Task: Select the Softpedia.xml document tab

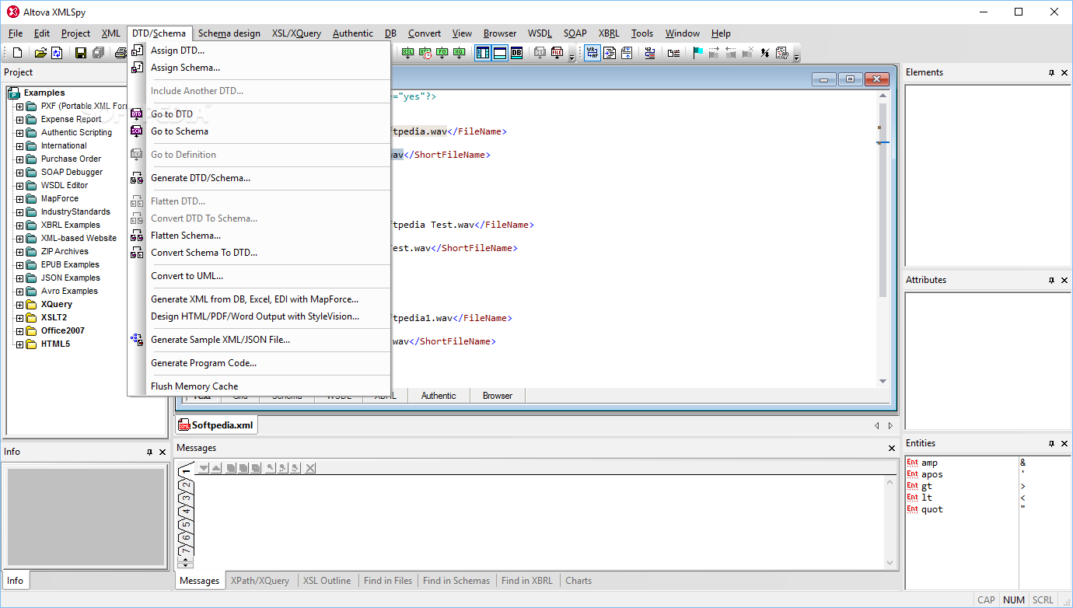Action: click(216, 425)
